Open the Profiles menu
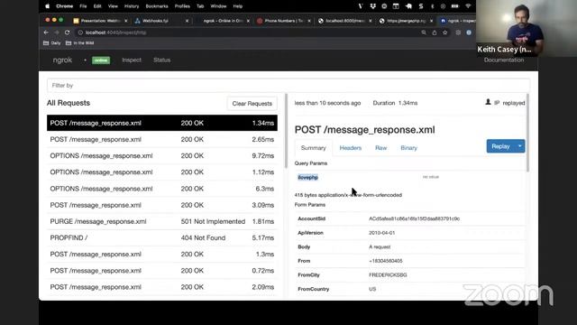This screenshot has width=577, height=325. point(182,6)
